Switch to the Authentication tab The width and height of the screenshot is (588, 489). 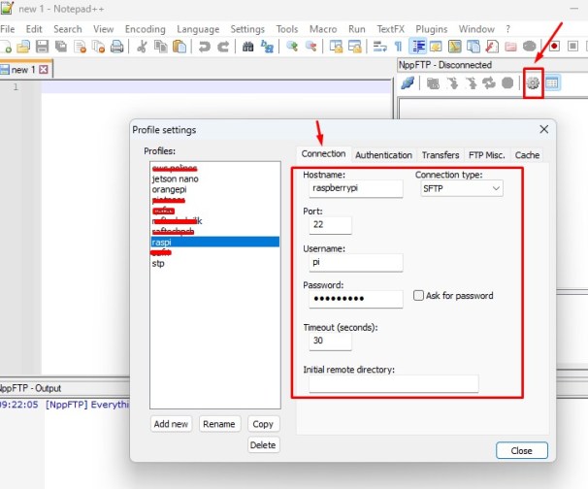[x=383, y=155]
